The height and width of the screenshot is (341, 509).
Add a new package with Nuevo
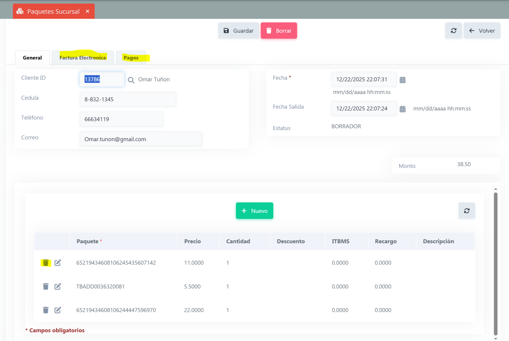pos(254,211)
